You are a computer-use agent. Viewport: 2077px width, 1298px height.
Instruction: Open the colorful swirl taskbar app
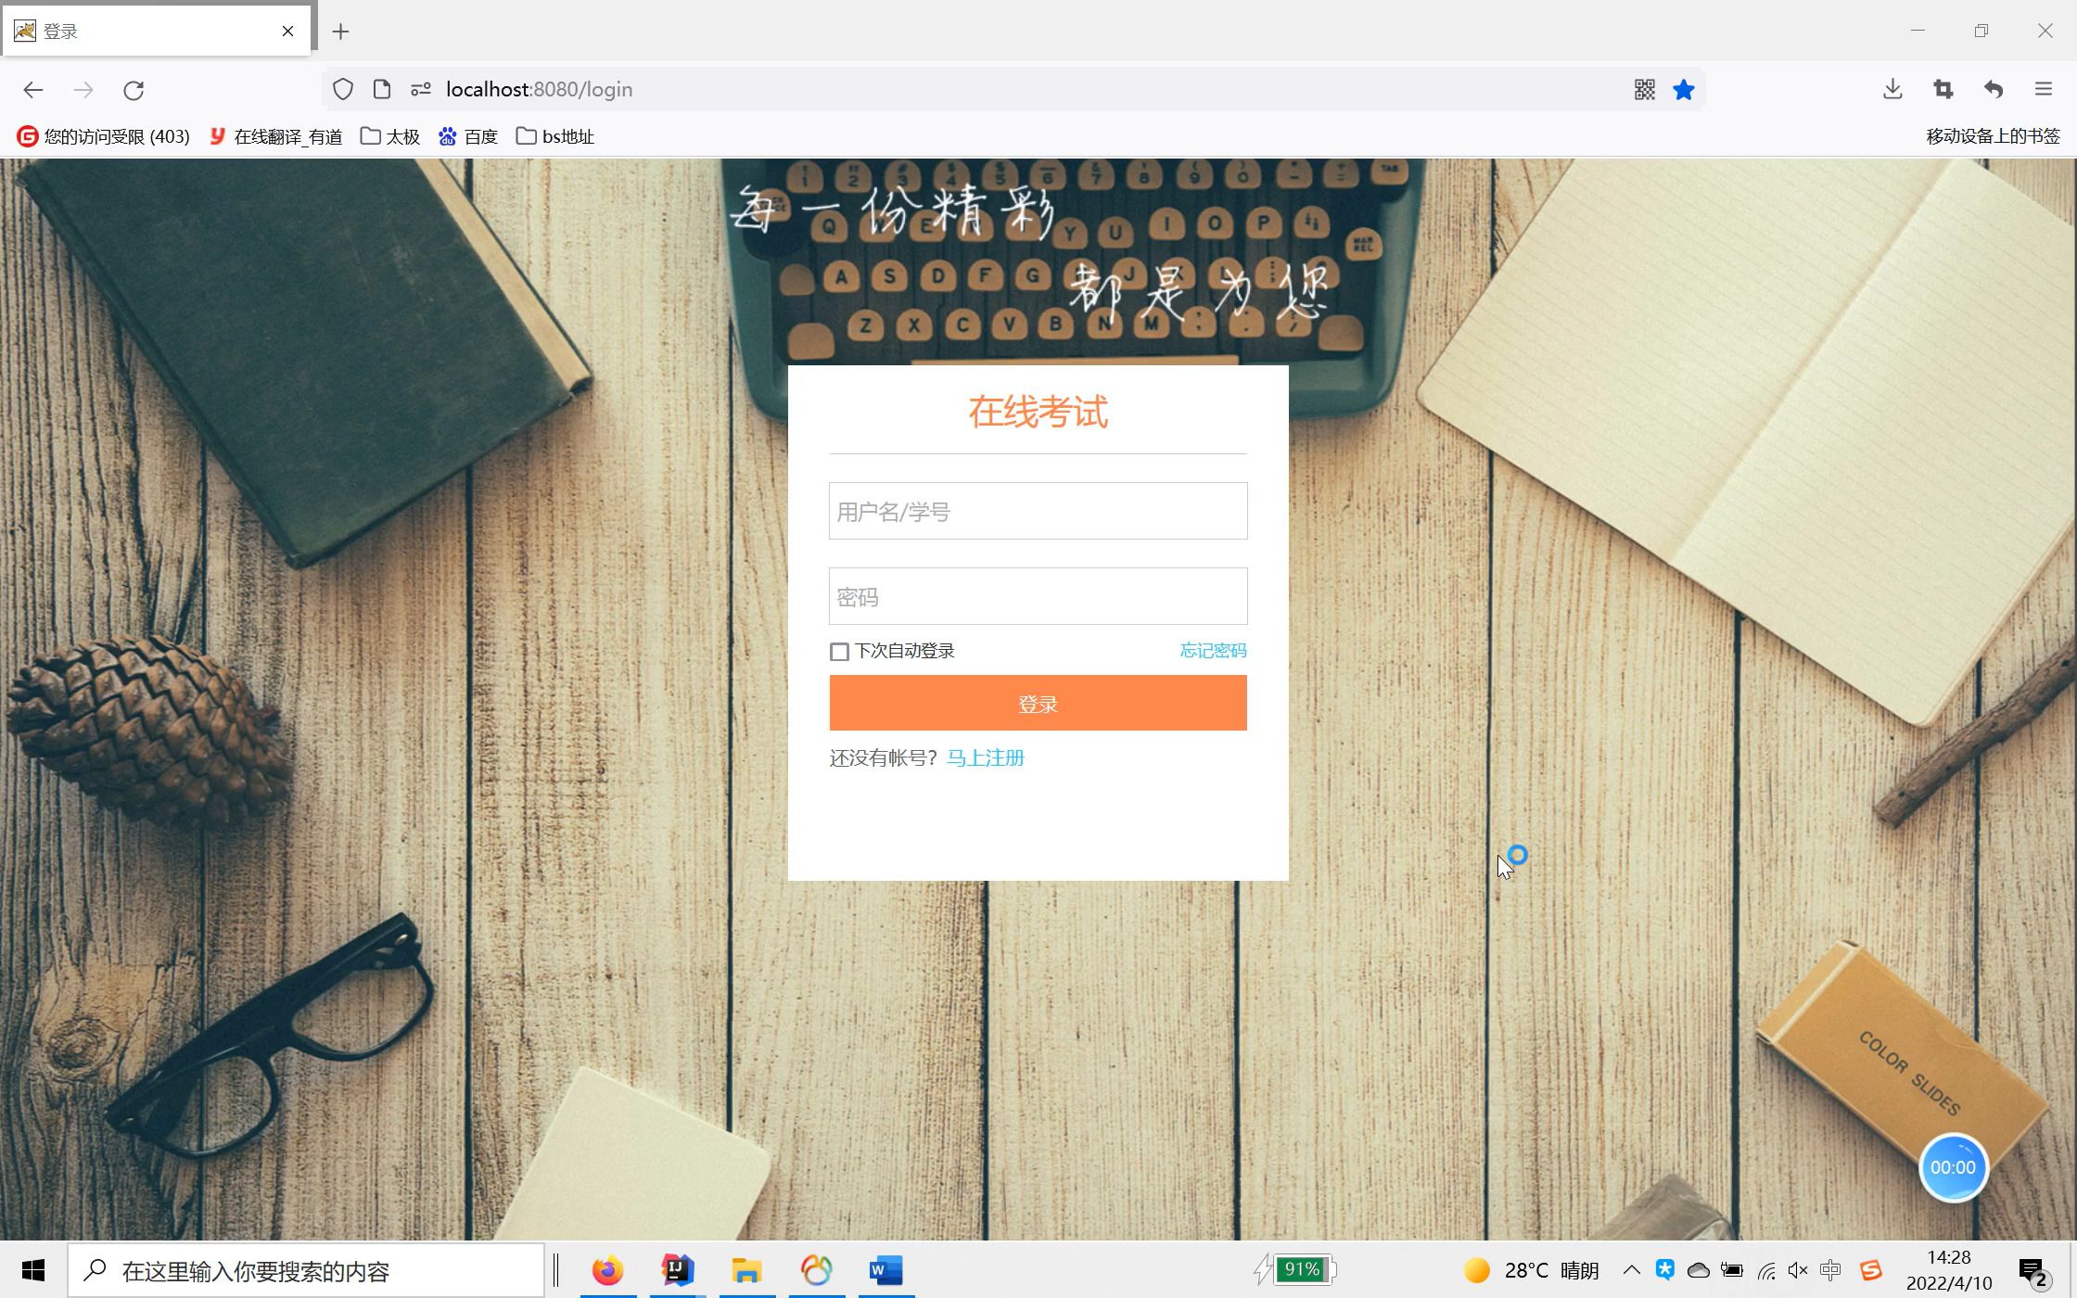(816, 1270)
